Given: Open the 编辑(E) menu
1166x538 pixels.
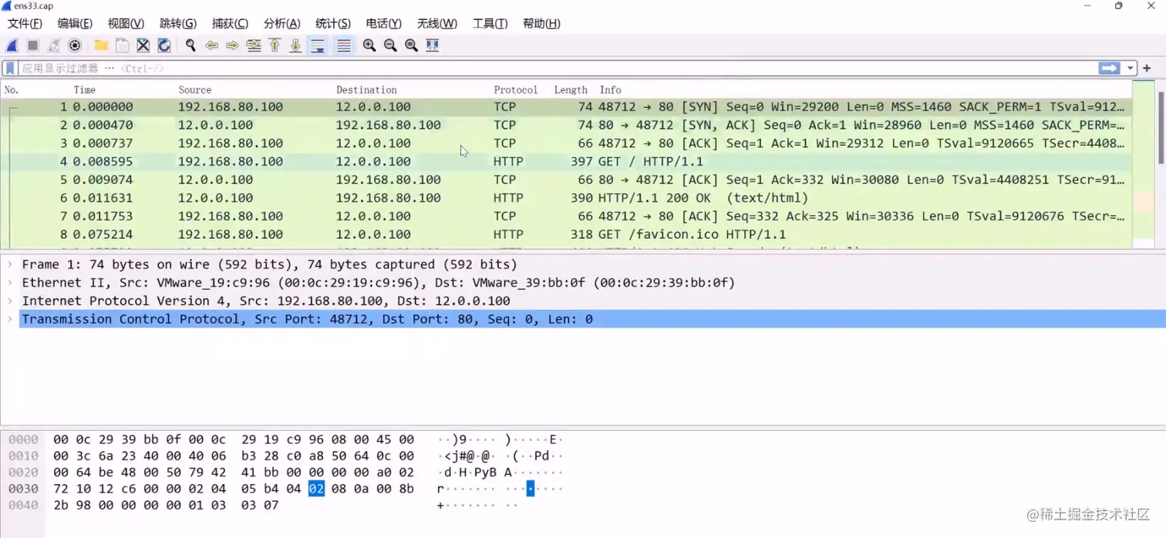Looking at the screenshot, I should coord(75,24).
